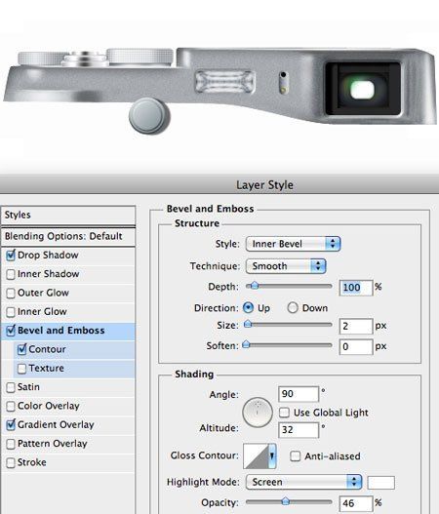Enable the Stroke checkbox
439x514 pixels.
pyautogui.click(x=11, y=463)
